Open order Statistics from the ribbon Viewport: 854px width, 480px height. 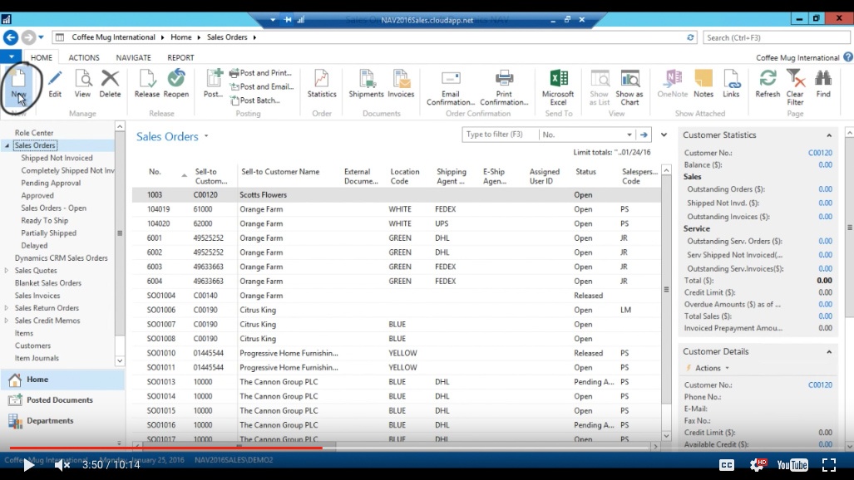(321, 86)
